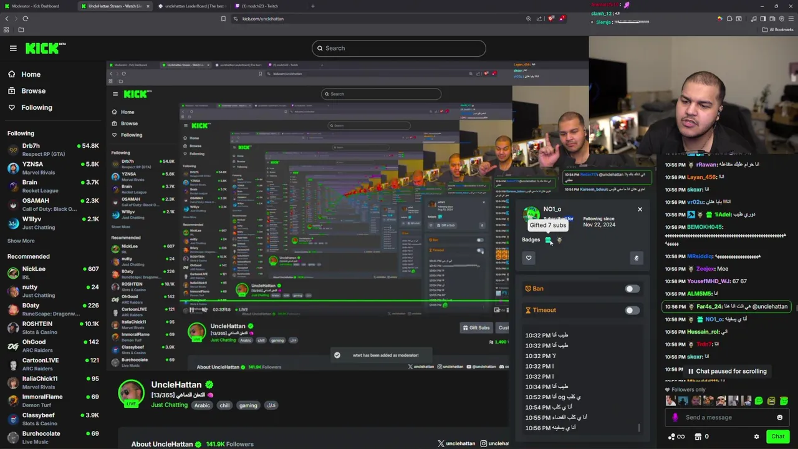Resume chat via Chat paused for scrolling

(x=727, y=371)
